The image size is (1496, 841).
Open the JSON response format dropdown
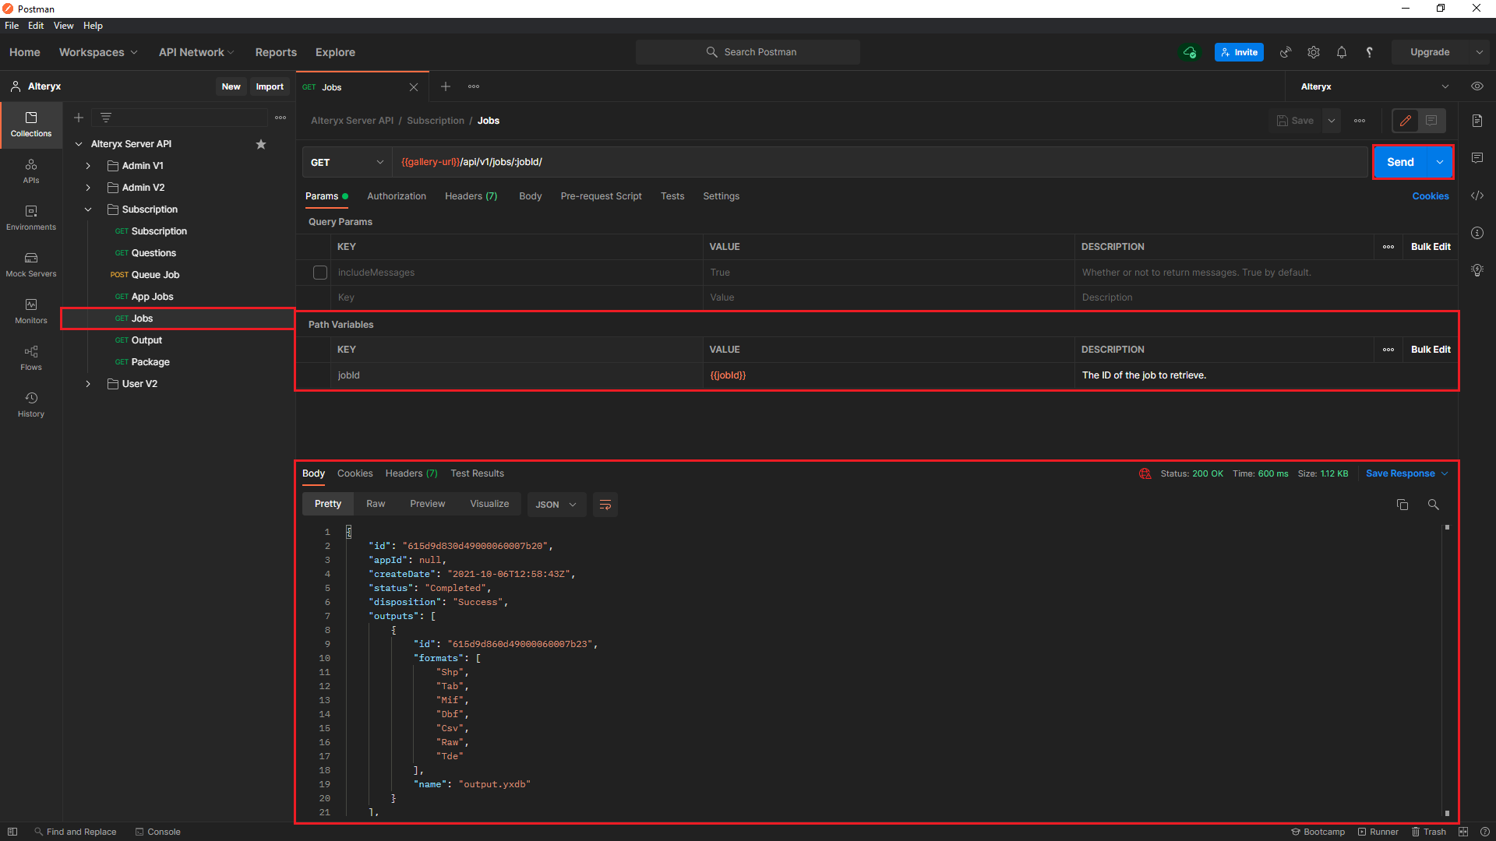click(x=556, y=505)
